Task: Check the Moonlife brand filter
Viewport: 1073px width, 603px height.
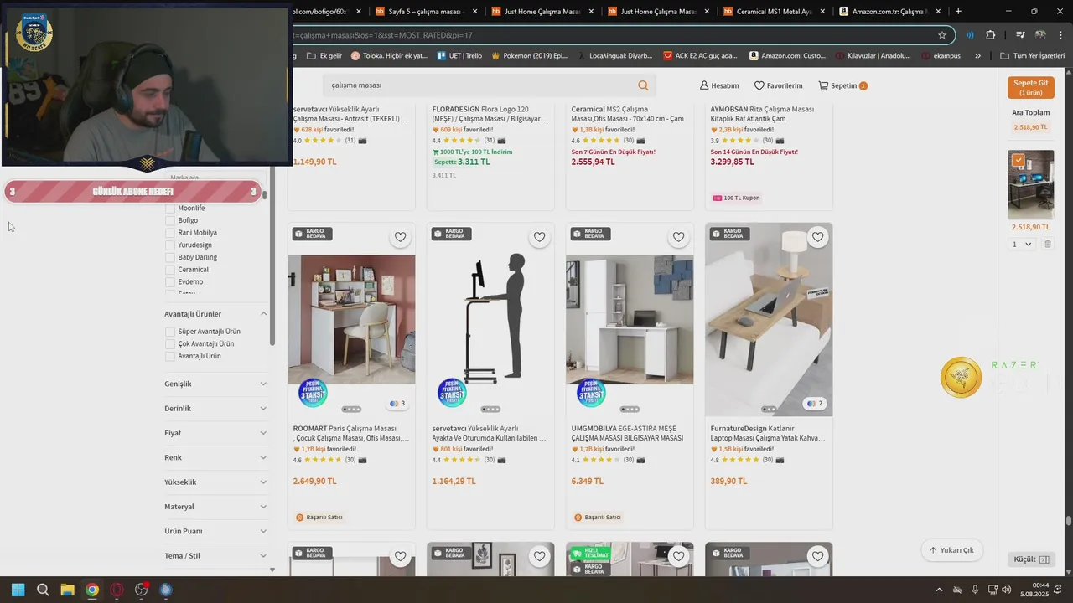Action: click(x=170, y=208)
